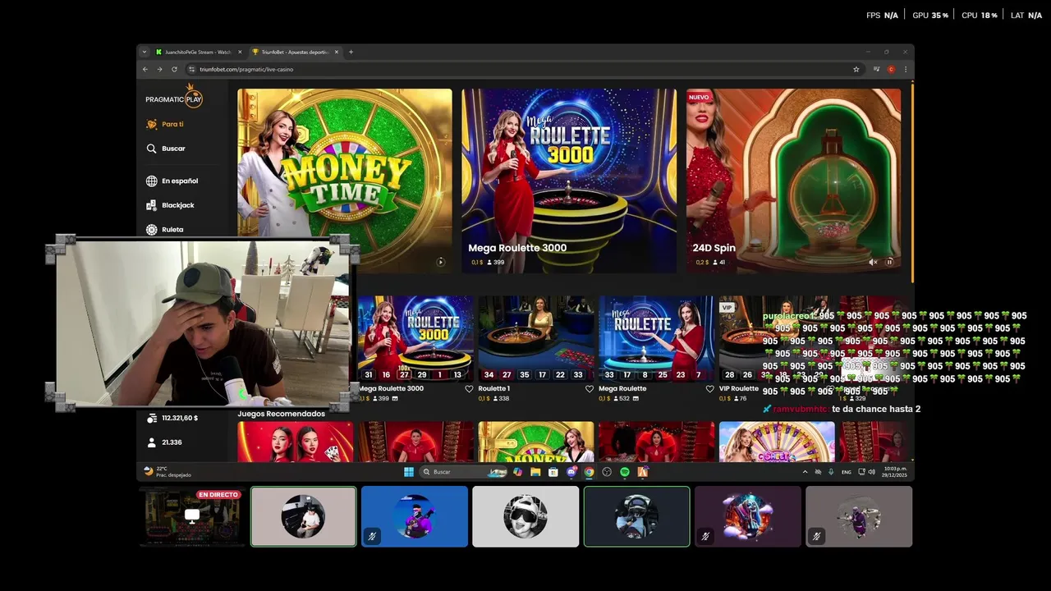This screenshot has width=1051, height=591.
Task: Favorite Roulette 1 with heart icon
Action: click(590, 389)
